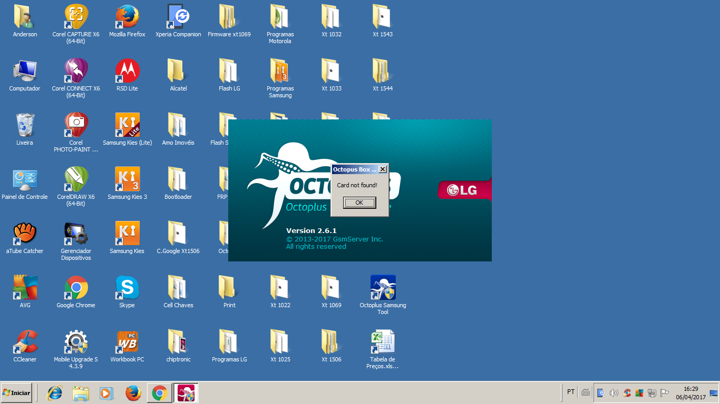The height and width of the screenshot is (404, 720).
Task: Select the Programas Samsung folder
Action: 280,78
